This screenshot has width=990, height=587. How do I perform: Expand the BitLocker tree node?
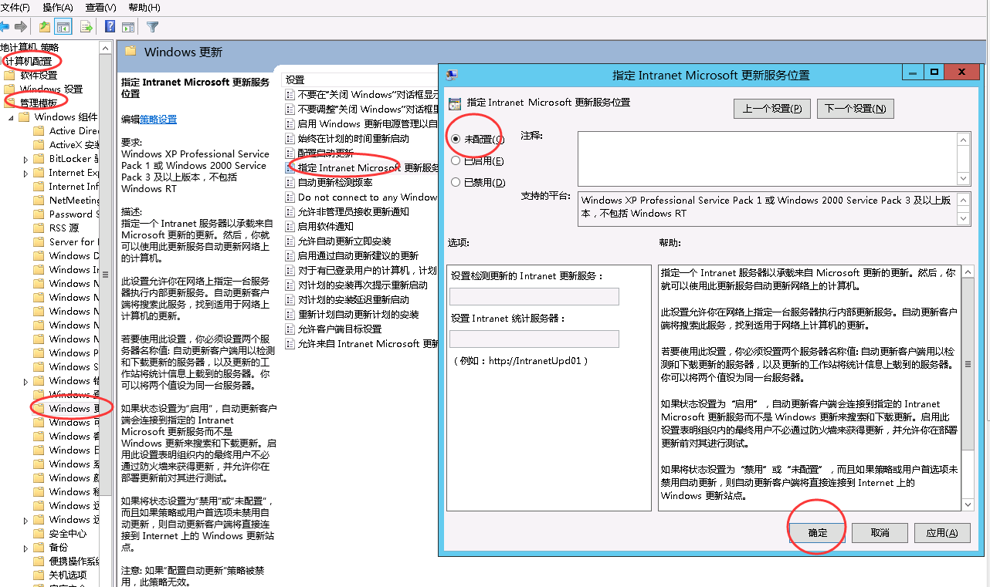click(25, 159)
